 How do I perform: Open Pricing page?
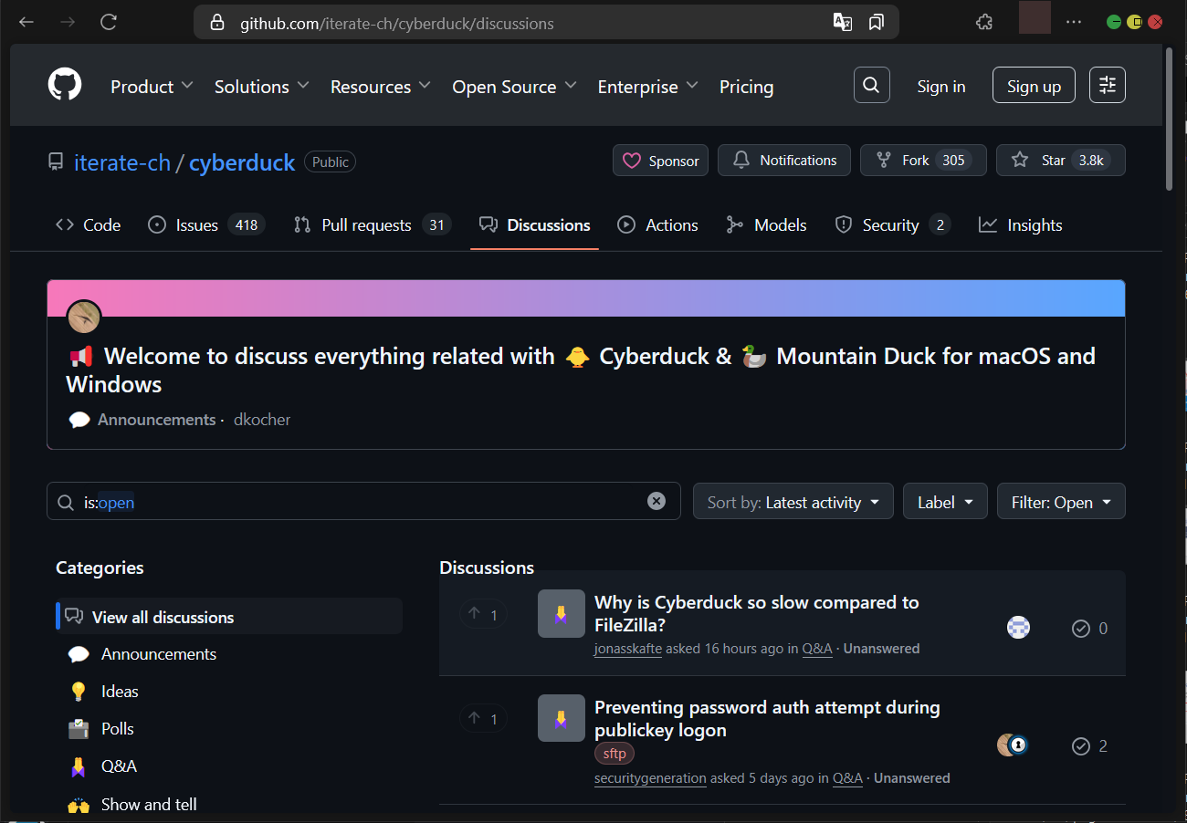[746, 87]
